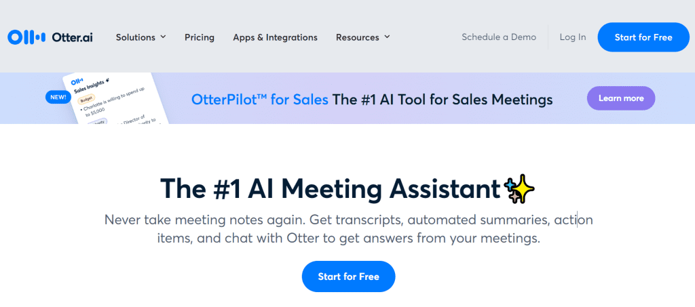Click Start for Free below the headline

pos(348,277)
